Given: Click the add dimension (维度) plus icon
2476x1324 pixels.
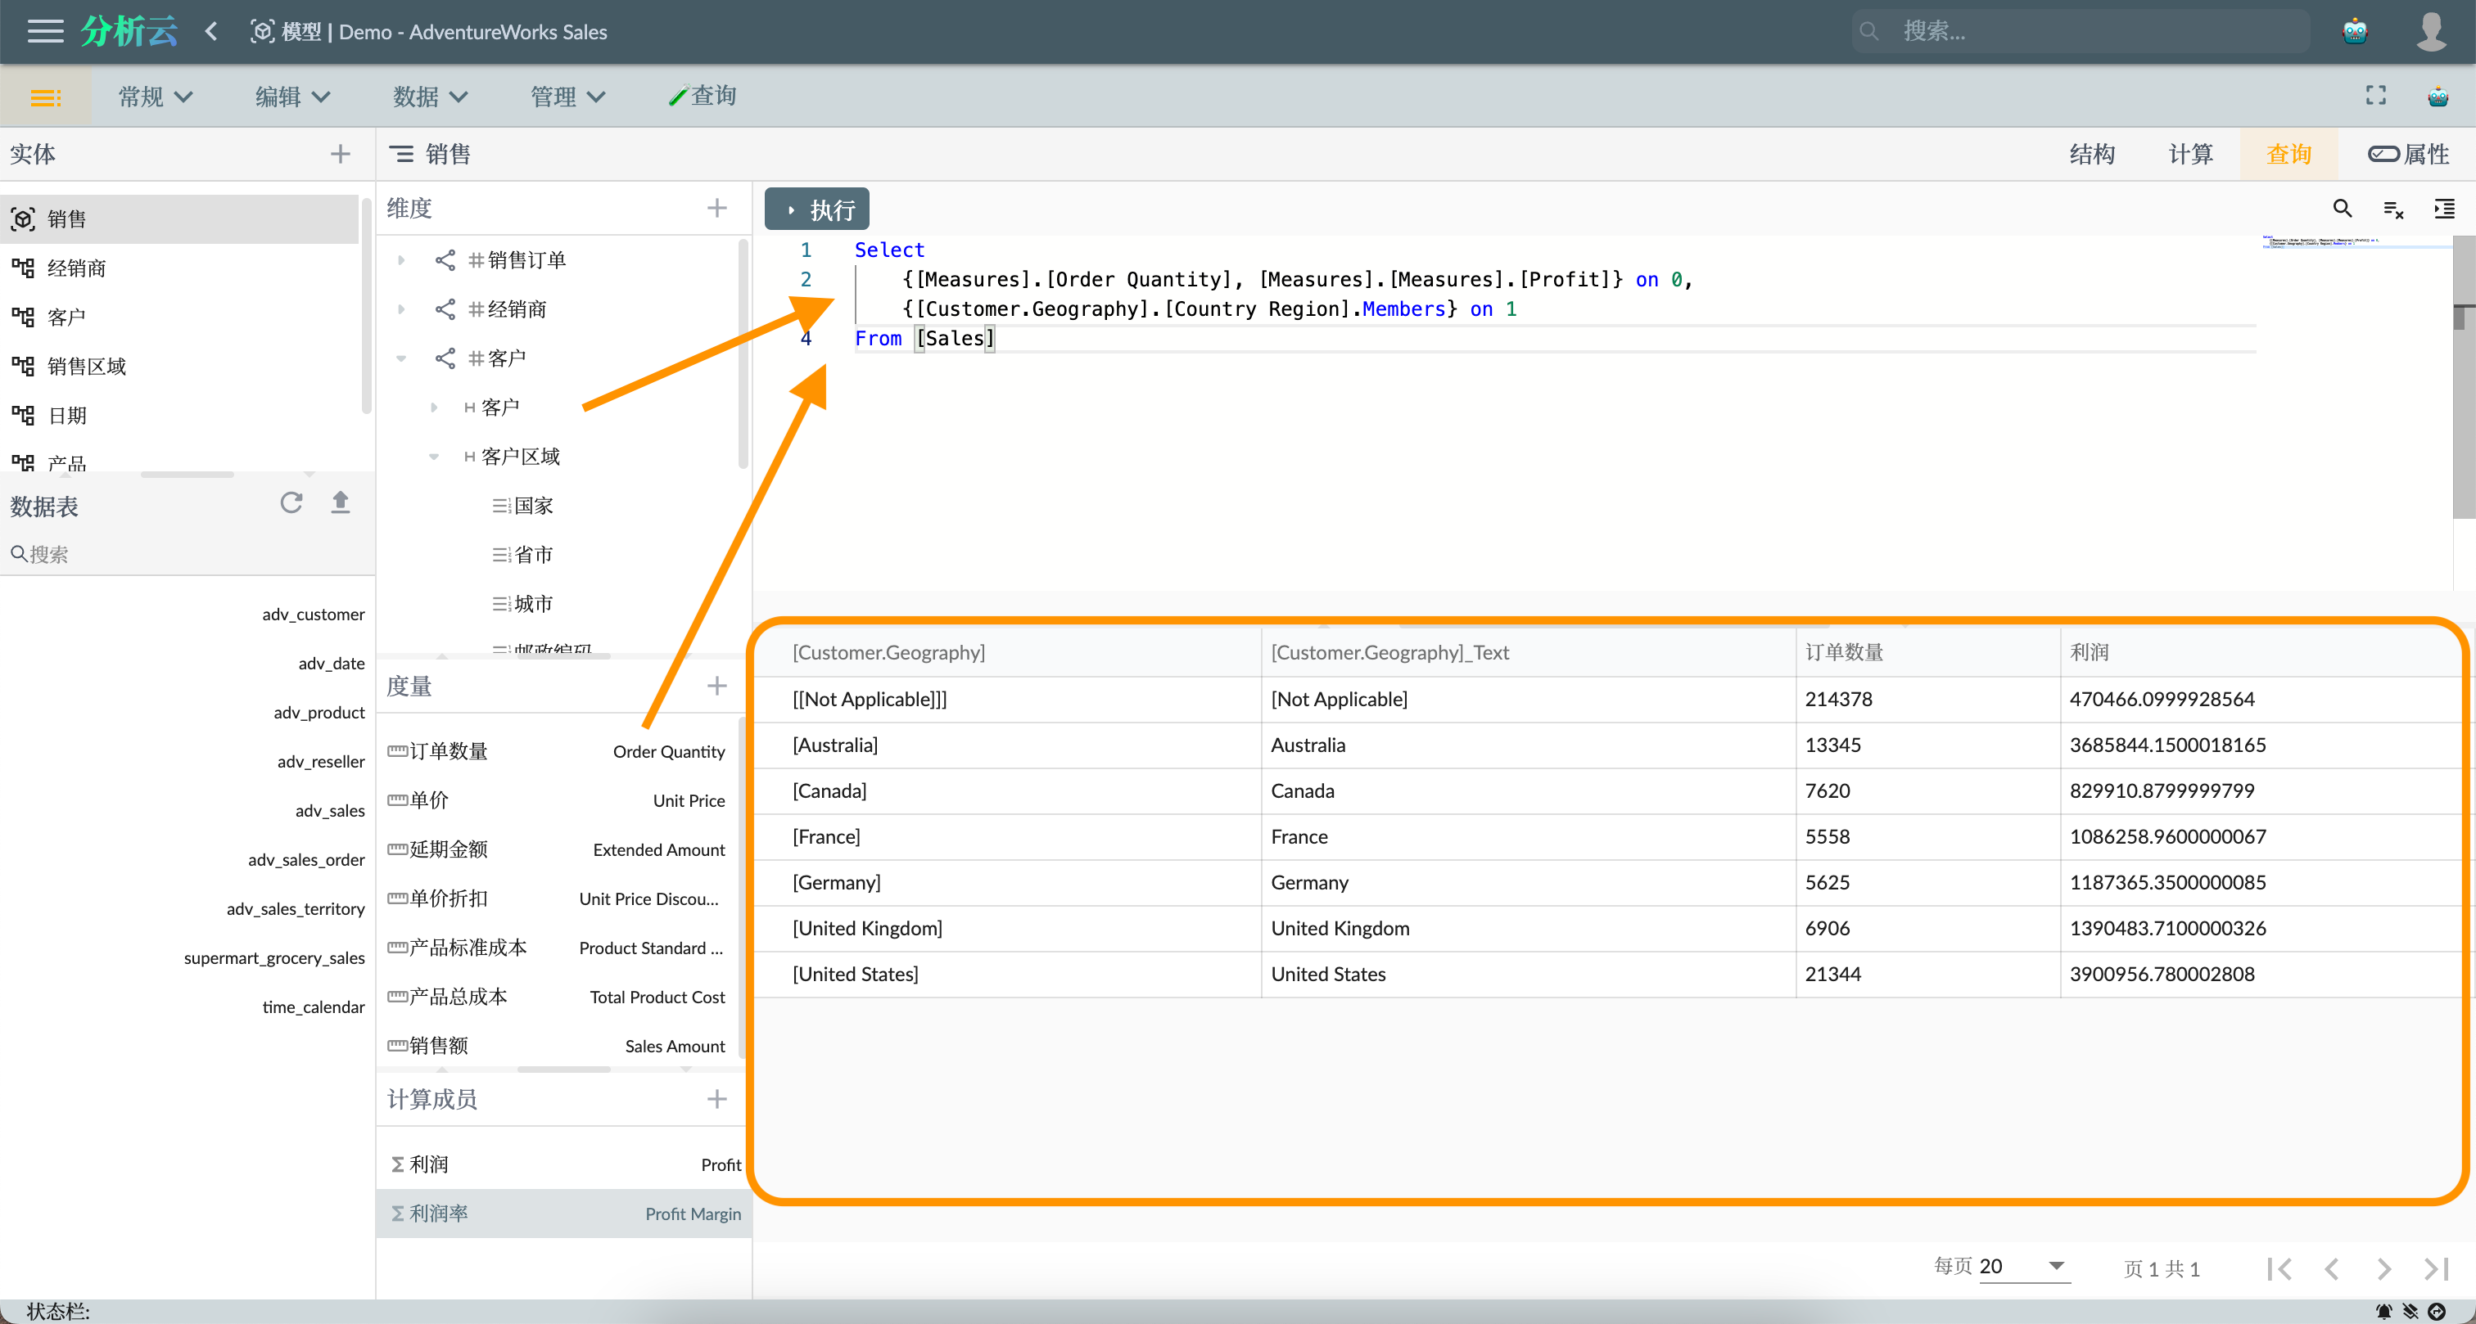Looking at the screenshot, I should (x=717, y=208).
